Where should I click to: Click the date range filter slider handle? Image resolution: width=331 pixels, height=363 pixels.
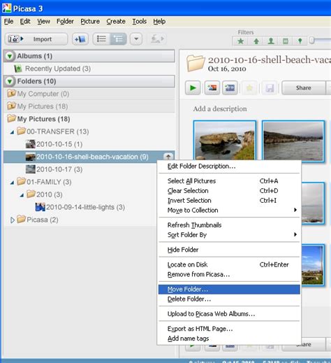point(312,41)
